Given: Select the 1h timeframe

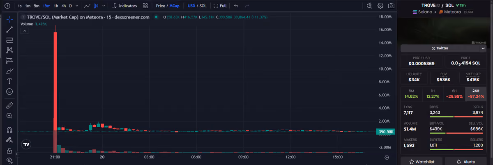Looking at the screenshot, I should coord(56,6).
